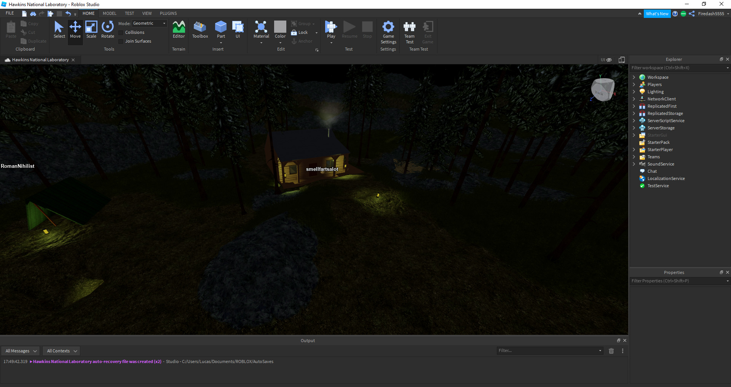Toggle the Join Surfaces checkbox

coord(121,41)
